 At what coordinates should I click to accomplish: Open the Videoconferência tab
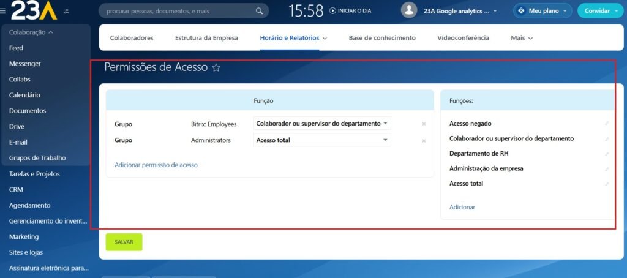point(463,38)
